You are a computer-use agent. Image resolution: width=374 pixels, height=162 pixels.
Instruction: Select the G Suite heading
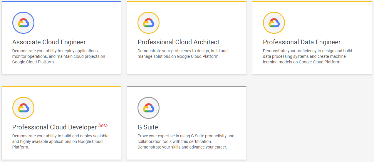click(x=148, y=127)
